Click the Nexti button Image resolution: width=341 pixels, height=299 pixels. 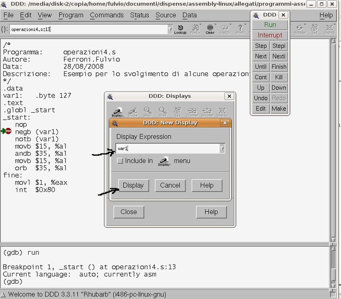tap(279, 56)
